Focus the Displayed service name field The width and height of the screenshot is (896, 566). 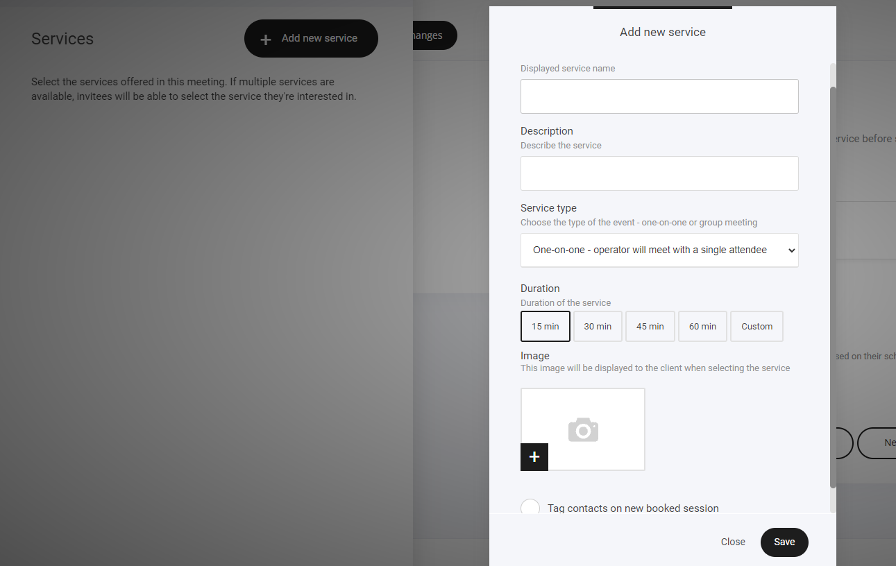click(659, 96)
